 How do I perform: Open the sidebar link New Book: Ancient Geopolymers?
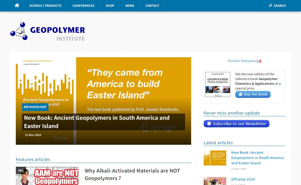(257, 158)
